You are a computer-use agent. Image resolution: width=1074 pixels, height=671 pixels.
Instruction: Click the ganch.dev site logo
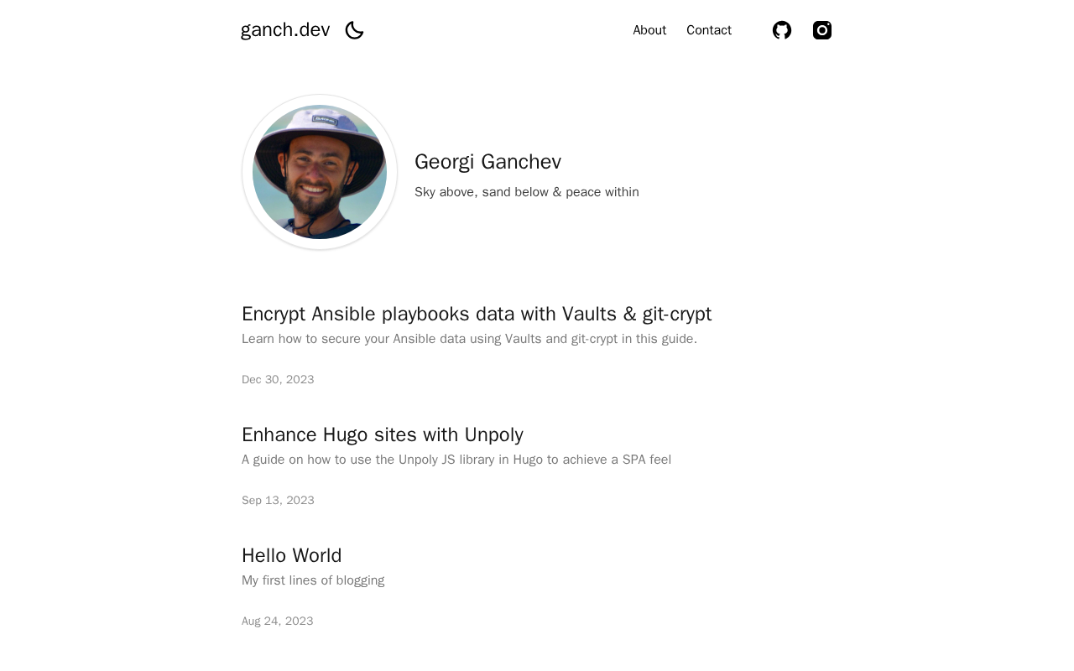tap(285, 30)
